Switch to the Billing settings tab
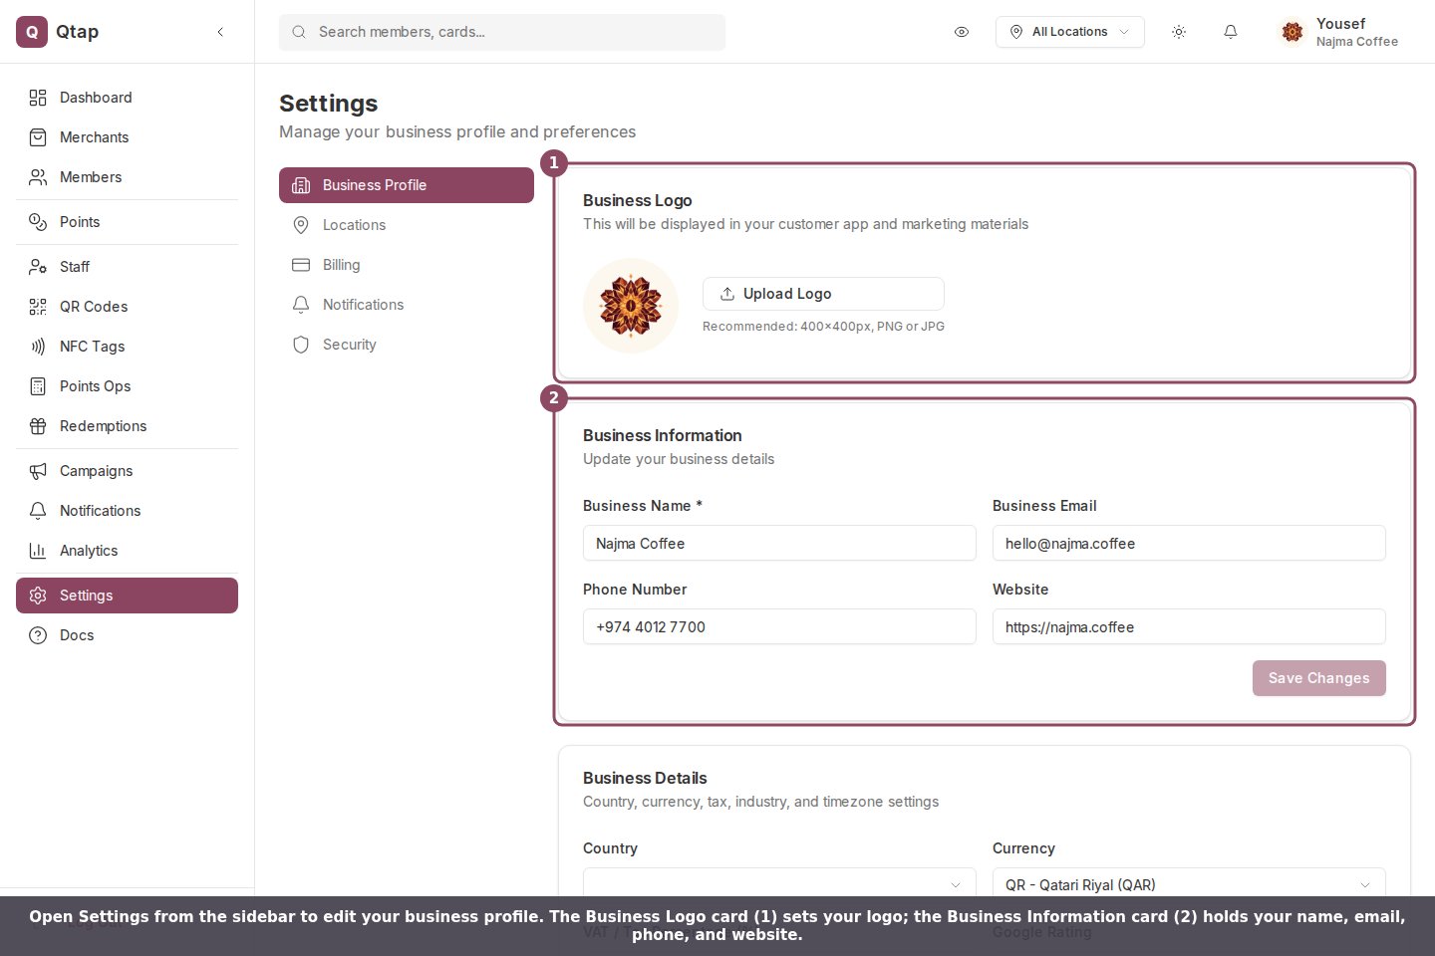The height and width of the screenshot is (956, 1435). pyautogui.click(x=407, y=265)
